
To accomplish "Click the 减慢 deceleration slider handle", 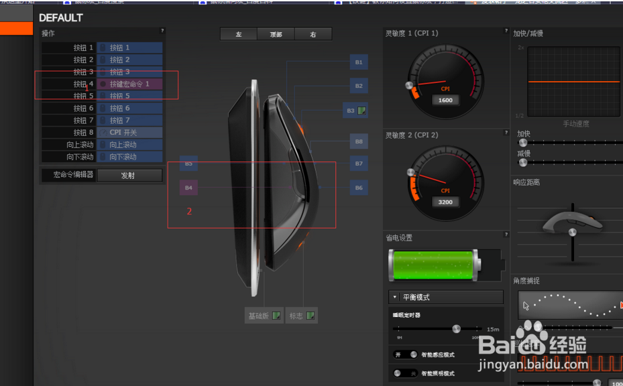I will [523, 162].
